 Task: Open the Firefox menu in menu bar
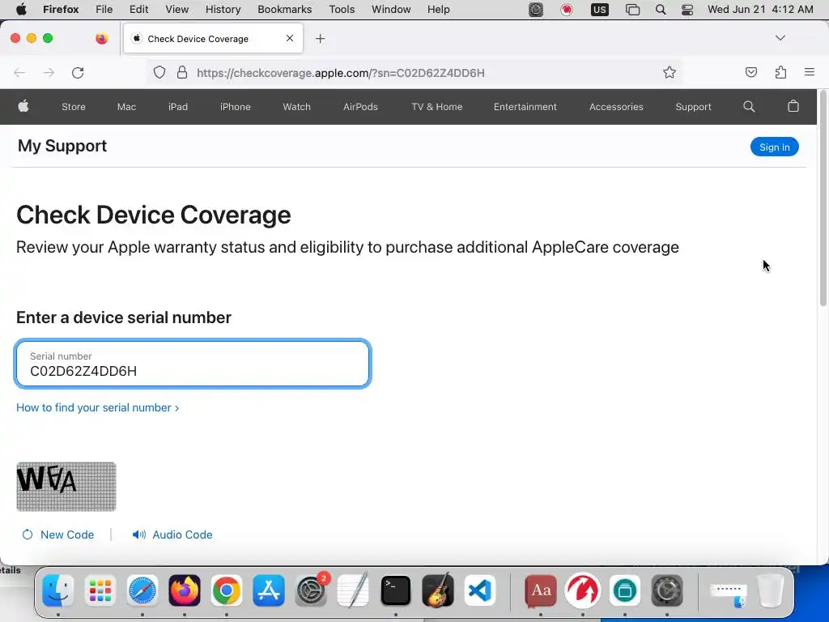[61, 10]
